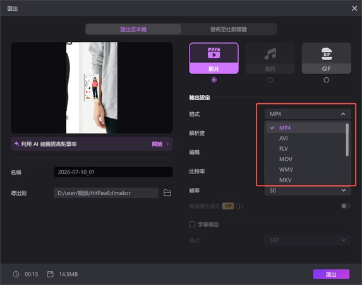Click the name field 2026-07-10_01
The height and width of the screenshot is (285, 362).
113,172
